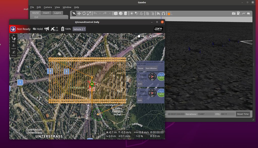The height and width of the screenshot is (148, 258).
Task: Open the Vehicle 2 dropdown
Action: [x=79, y=29]
